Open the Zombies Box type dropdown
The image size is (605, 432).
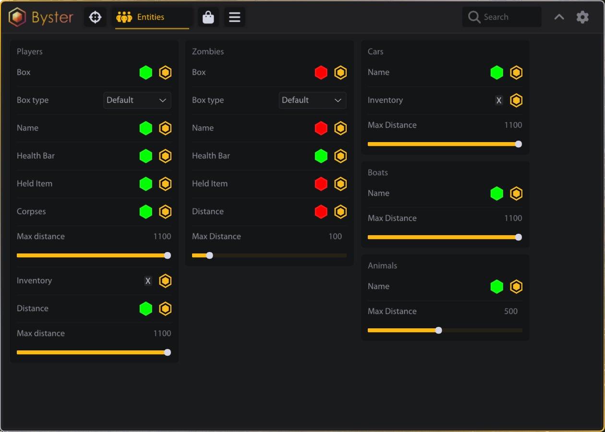[312, 100]
